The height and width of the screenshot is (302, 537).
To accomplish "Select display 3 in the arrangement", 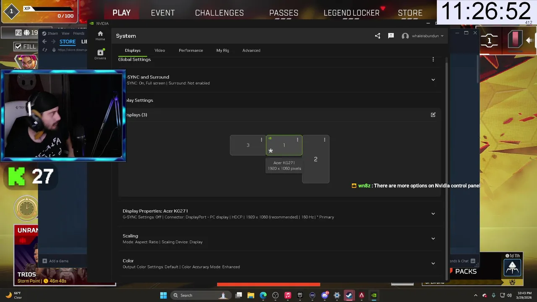I will tap(248, 145).
